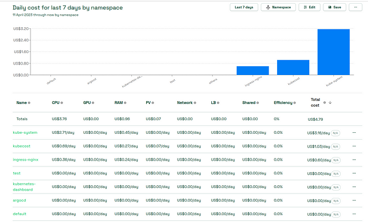This screenshot has height=222, width=368.
Task: Click the Daily cost for last 7 days title
Action: click(x=68, y=7)
